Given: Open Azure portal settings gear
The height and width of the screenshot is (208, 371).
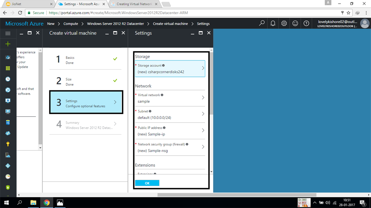Looking at the screenshot, I should pyautogui.click(x=284, y=23).
